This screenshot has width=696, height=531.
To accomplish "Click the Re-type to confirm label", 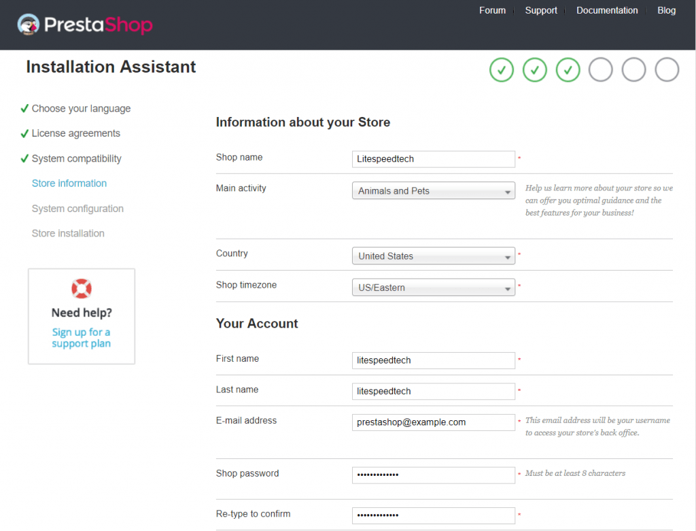I will click(x=253, y=514).
